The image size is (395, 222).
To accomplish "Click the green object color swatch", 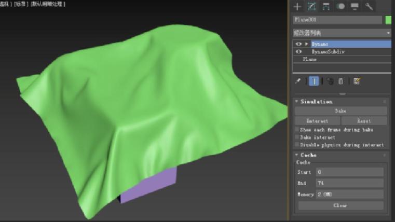I will point(388,20).
